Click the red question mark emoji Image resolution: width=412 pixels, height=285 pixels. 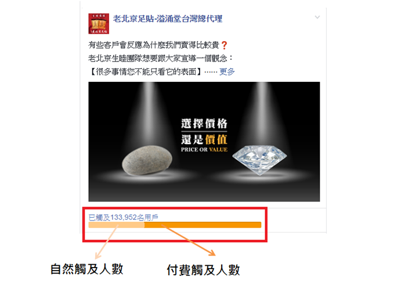pyautogui.click(x=224, y=45)
